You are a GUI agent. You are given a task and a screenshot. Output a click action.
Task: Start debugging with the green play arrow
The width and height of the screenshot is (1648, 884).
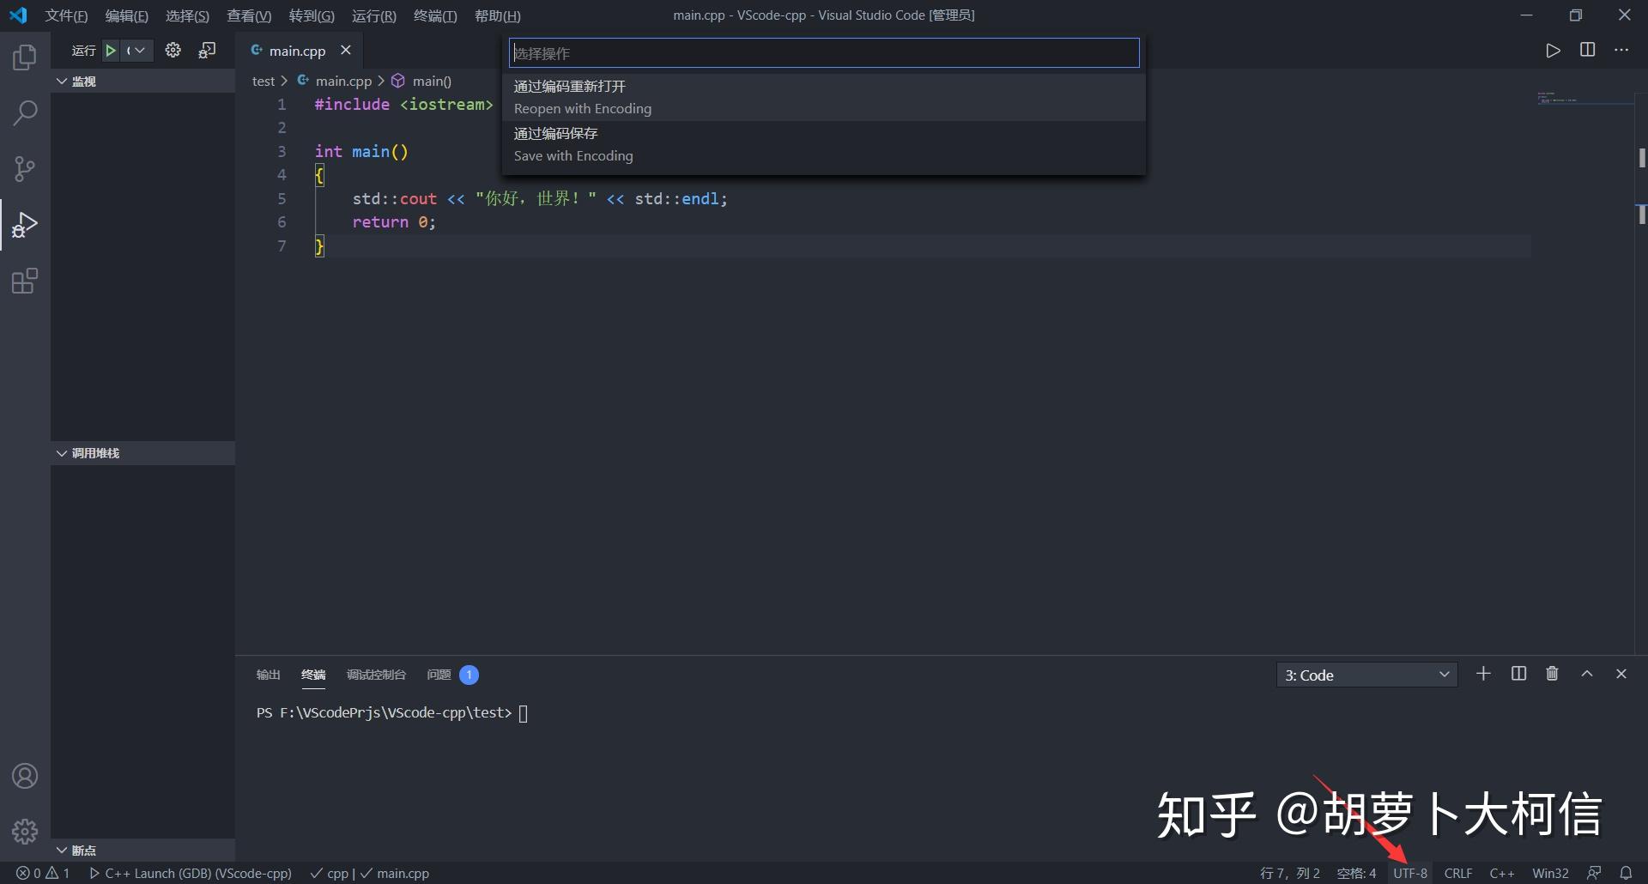(x=110, y=50)
